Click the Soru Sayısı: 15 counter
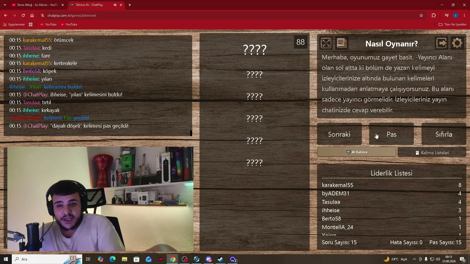The width and height of the screenshot is (470, 264). click(x=339, y=242)
